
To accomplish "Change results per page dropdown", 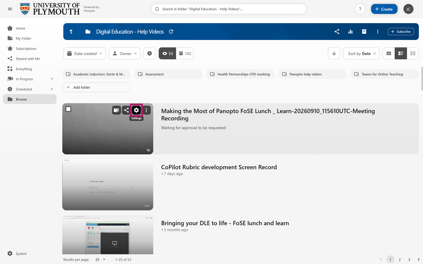I will pyautogui.click(x=100, y=259).
